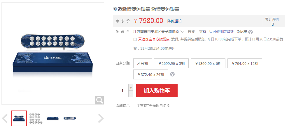Select the thumbnail of closed blue box
The width and height of the screenshot is (289, 130).
[53, 118]
